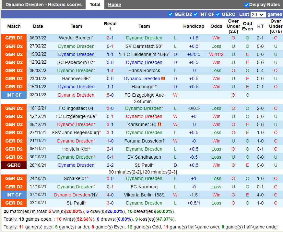Click the 4-0 score against Viktoria Berlin
Screen dimensions: 283x232
(x=110, y=195)
